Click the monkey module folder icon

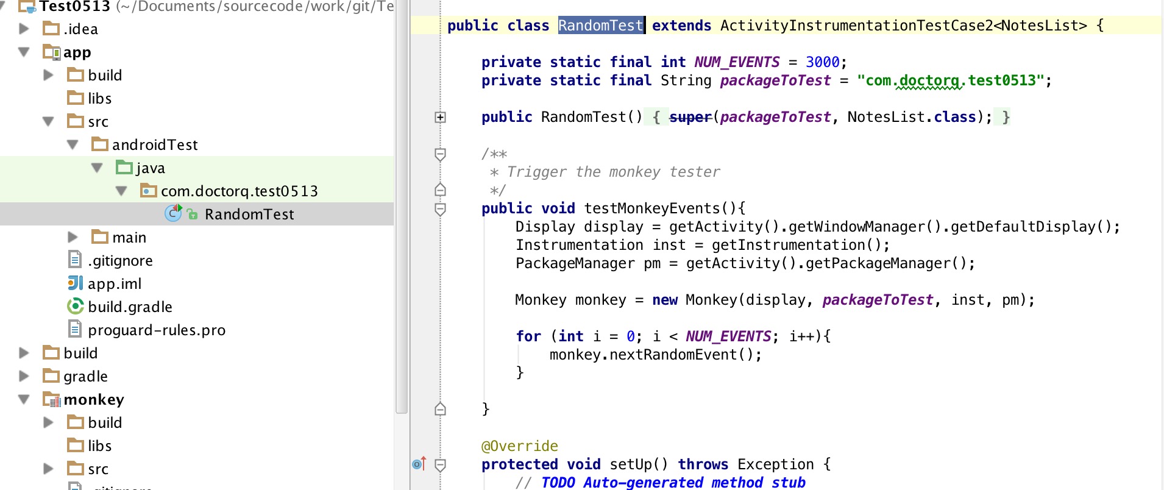[52, 399]
